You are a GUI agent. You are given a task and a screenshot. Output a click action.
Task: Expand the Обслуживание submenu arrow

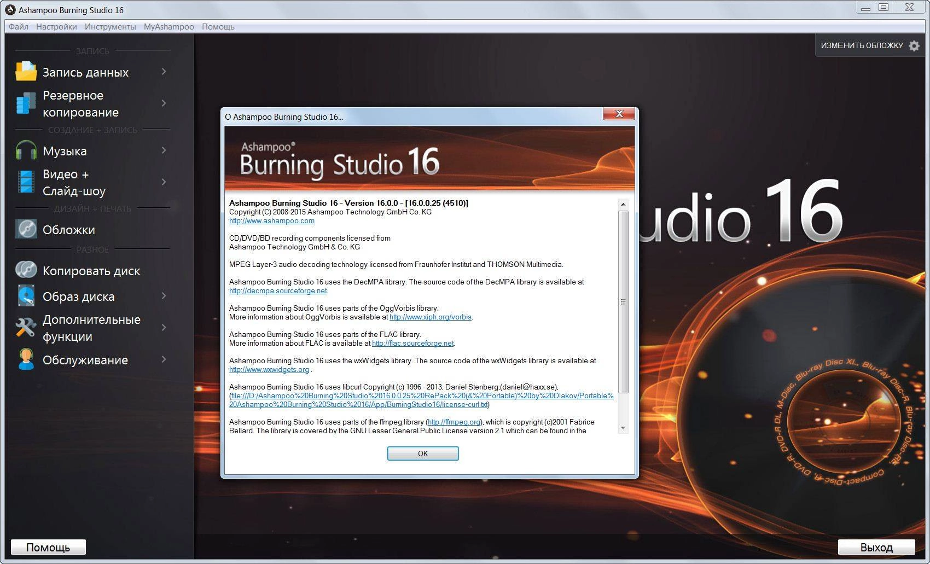(x=164, y=359)
